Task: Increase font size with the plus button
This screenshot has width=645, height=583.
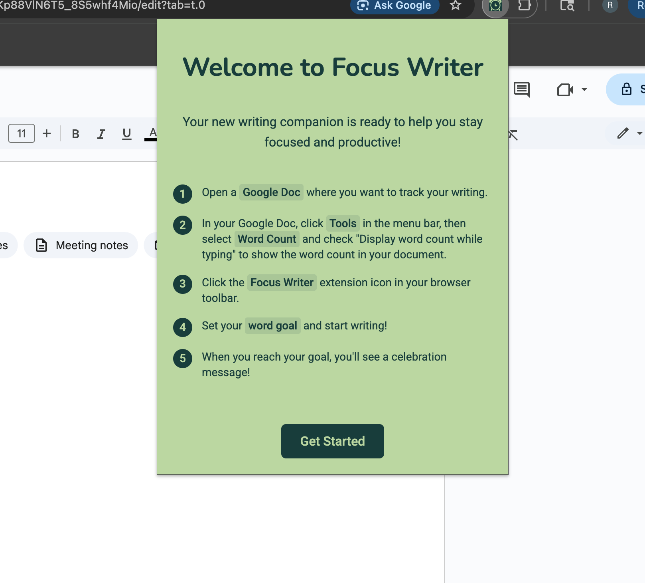Action: (x=47, y=133)
